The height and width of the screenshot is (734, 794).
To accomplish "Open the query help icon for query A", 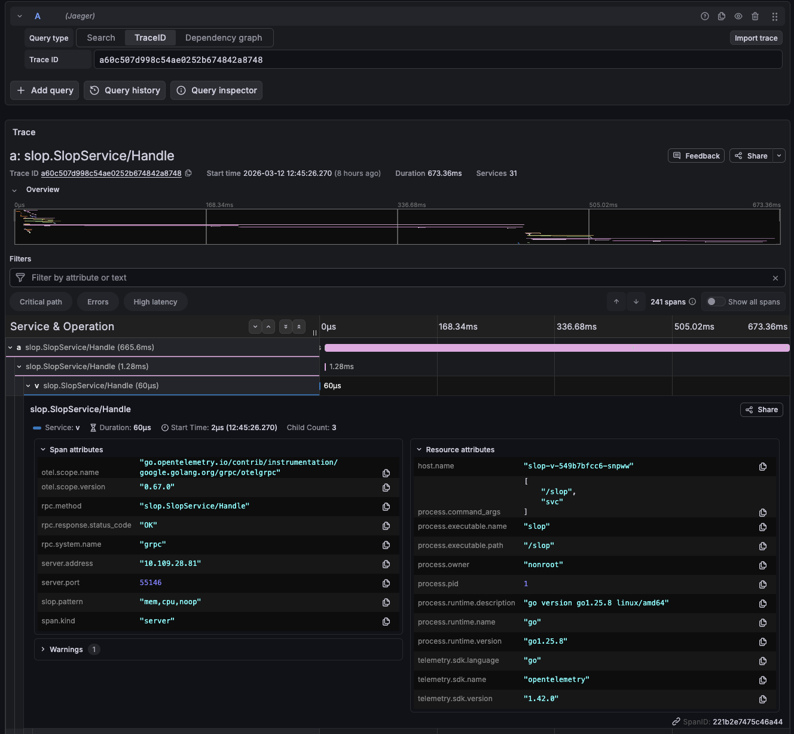I will click(705, 17).
